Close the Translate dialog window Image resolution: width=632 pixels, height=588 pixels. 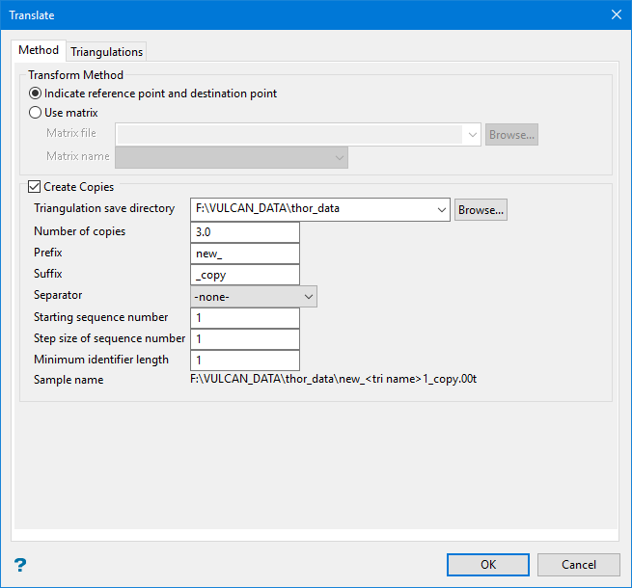click(616, 14)
